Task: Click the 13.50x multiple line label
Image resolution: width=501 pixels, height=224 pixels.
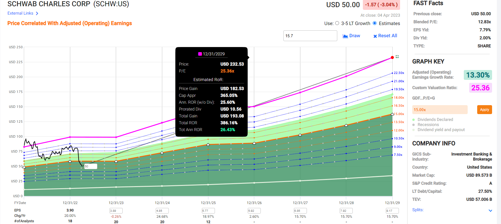Action: click(399, 122)
